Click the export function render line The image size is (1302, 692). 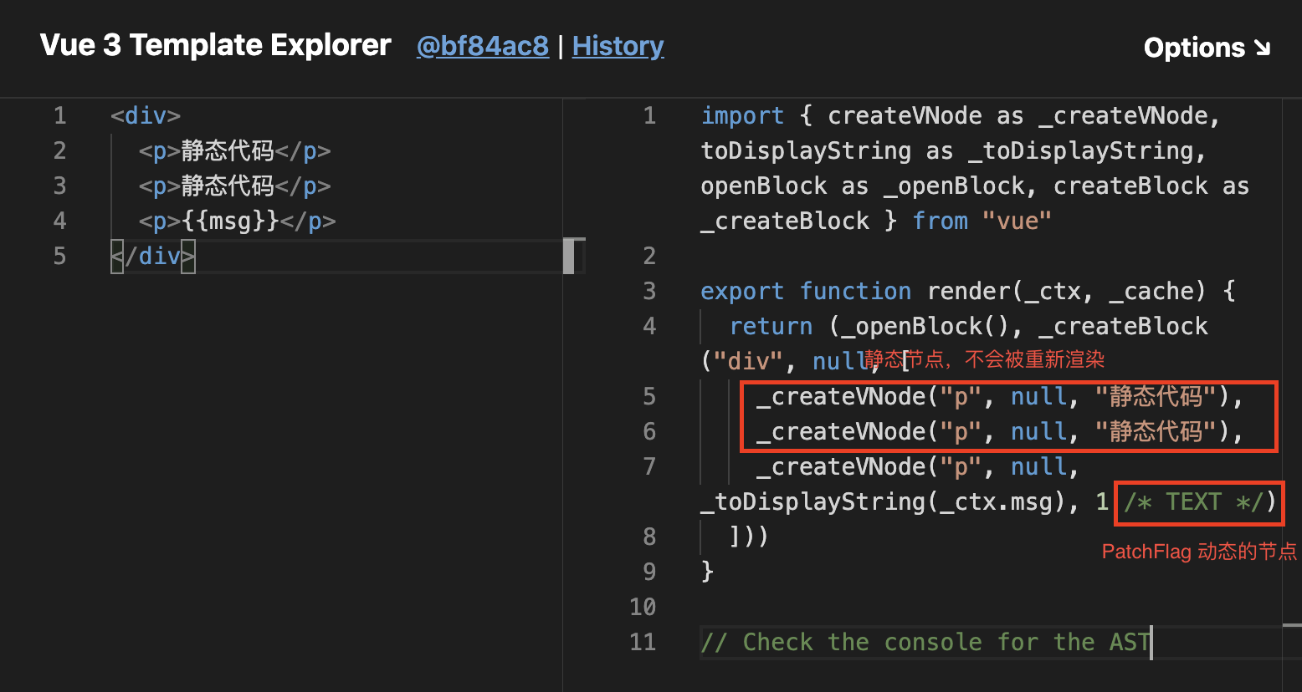(968, 291)
